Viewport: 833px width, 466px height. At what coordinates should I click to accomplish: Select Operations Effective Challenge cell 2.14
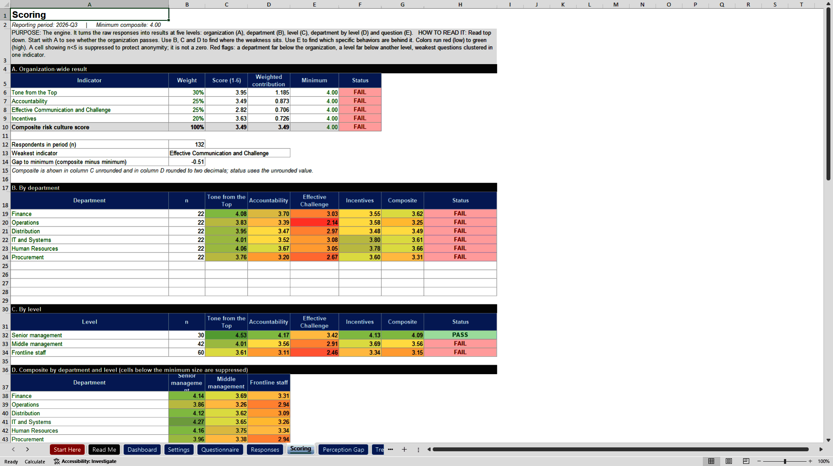click(x=315, y=223)
